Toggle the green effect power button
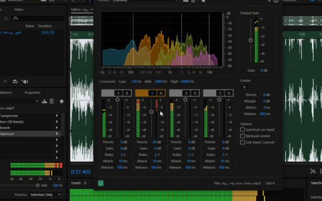 [x=101, y=183]
